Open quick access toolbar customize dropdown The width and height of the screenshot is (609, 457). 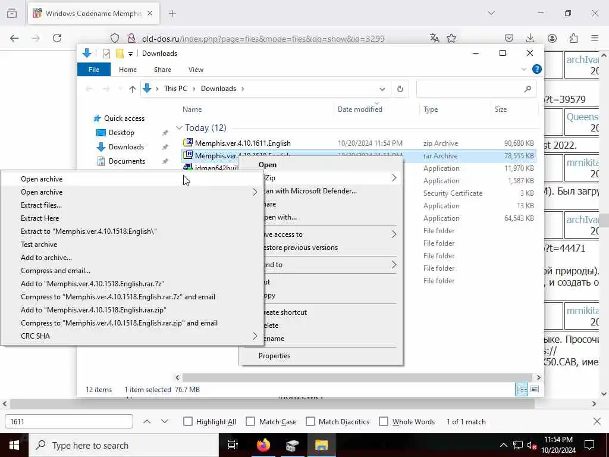point(130,54)
